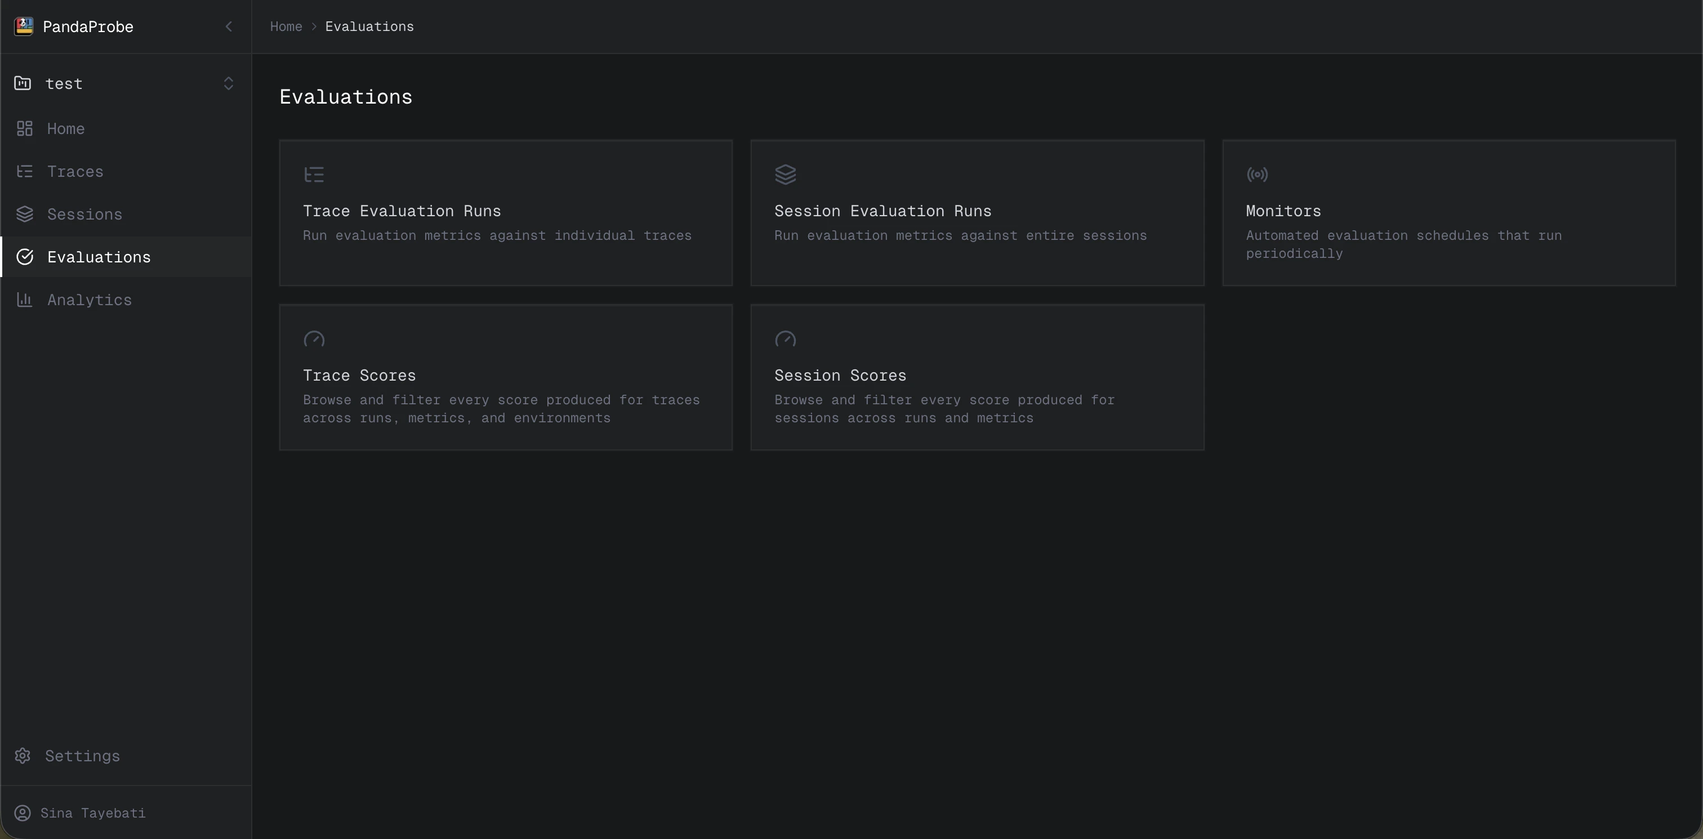The image size is (1703, 839).
Task: Click 'Automated evaluation schedules that run periodically' text
Action: [1404, 244]
